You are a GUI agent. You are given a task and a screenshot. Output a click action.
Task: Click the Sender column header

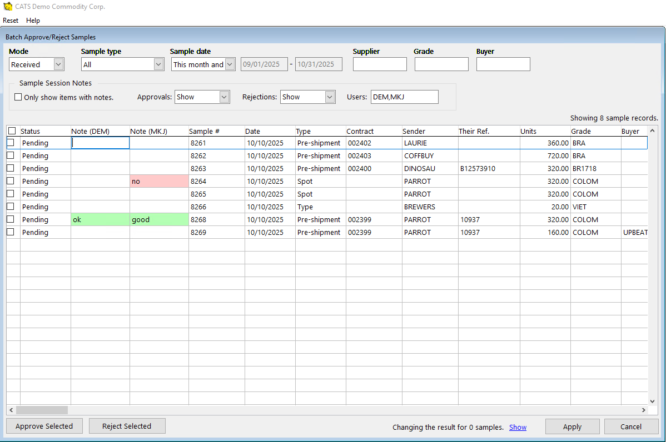point(430,131)
